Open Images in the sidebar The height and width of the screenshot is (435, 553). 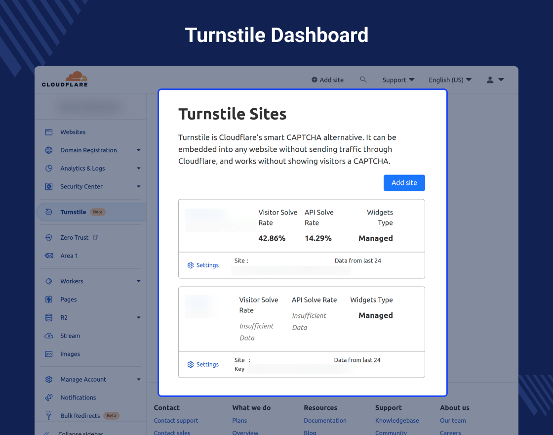[70, 354]
